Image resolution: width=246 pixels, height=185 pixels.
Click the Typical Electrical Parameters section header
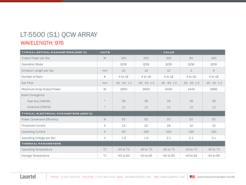pos(57,113)
